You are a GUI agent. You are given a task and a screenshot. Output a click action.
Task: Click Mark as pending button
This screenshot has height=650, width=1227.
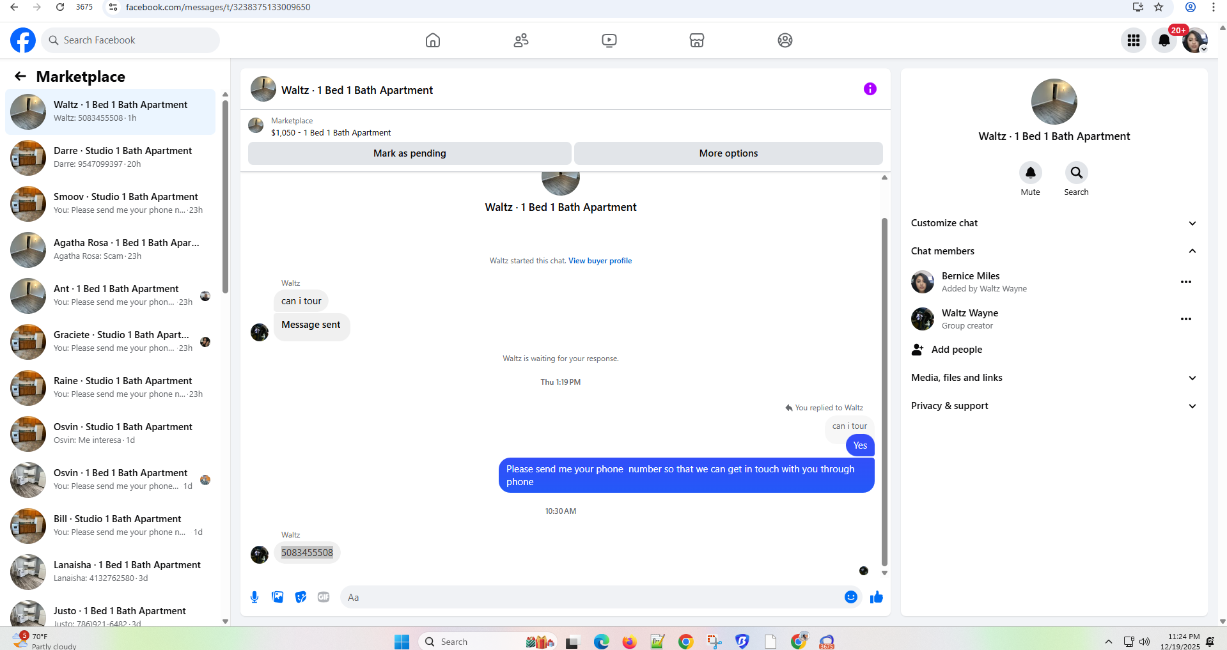410,153
